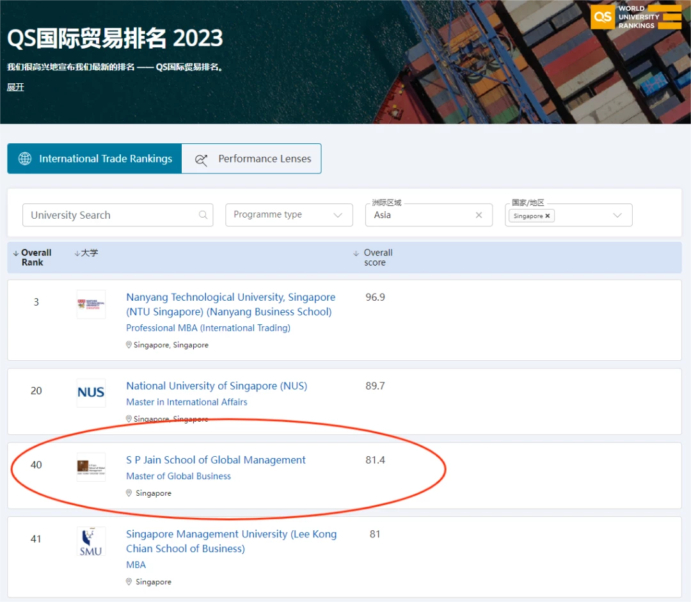
Task: Open the Programme type dropdown
Action: coord(289,214)
